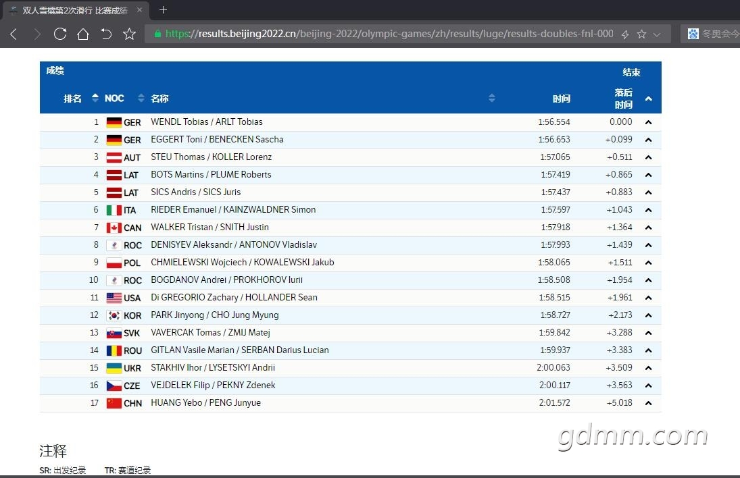Expand details for HUANG Yebo / PENG Junyue

[x=649, y=403]
